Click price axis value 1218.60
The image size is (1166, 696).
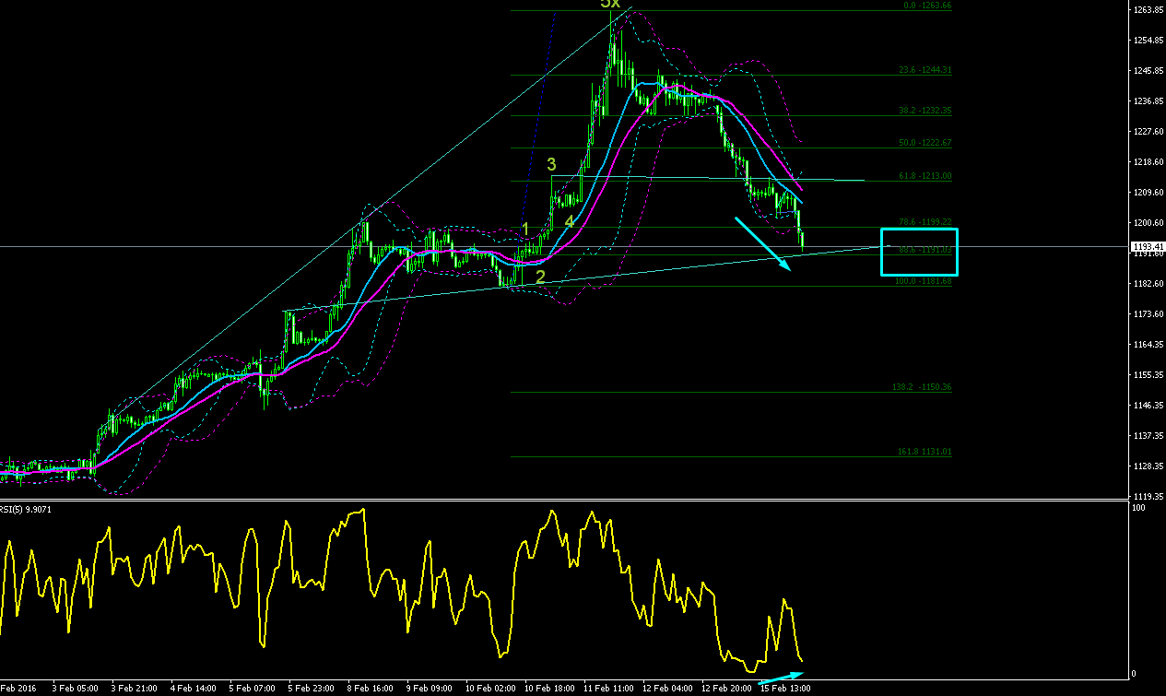coord(1148,162)
